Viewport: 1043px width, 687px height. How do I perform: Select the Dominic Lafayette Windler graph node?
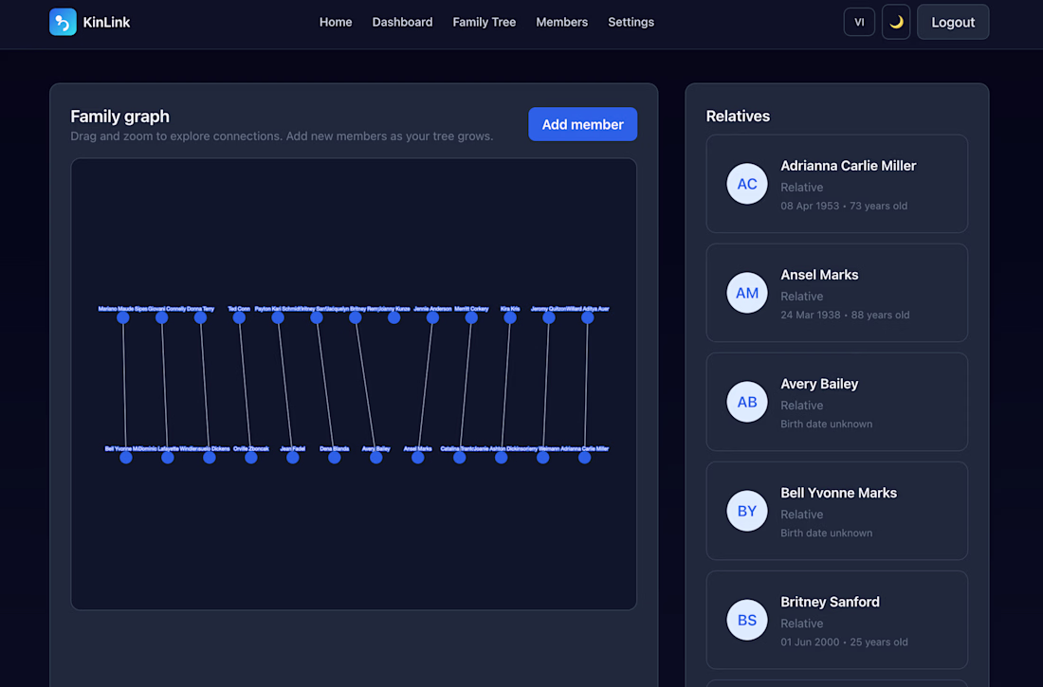pyautogui.click(x=168, y=458)
